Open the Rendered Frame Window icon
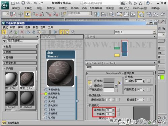The image size is (168, 126). pos(156,14)
